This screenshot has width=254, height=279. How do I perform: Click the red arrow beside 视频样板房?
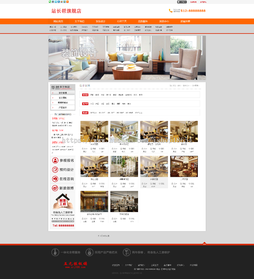53,103
